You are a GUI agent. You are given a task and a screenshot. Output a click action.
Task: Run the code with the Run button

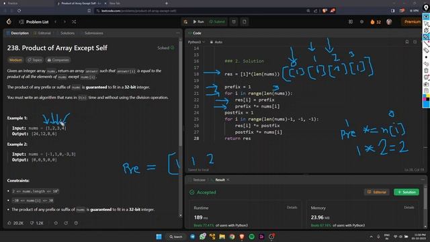pos(198,22)
